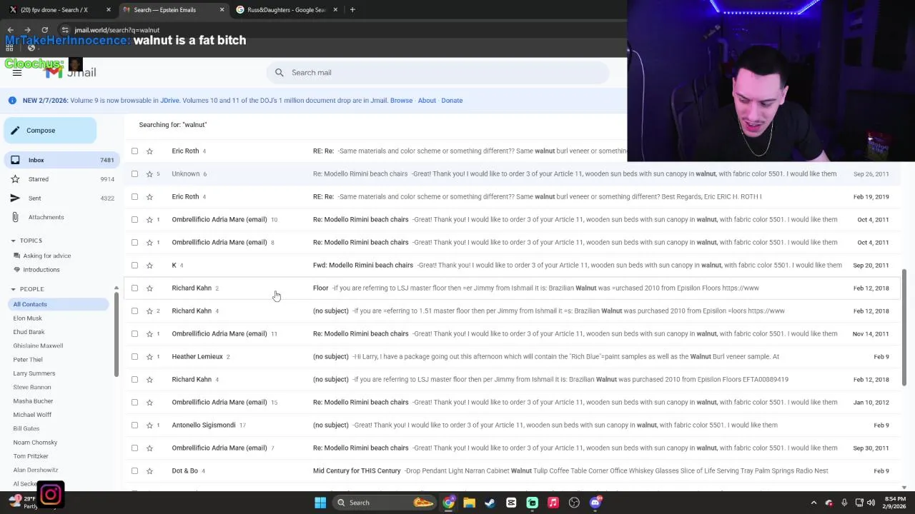
Task: Open the Asking for advice topic
Action: (x=46, y=256)
